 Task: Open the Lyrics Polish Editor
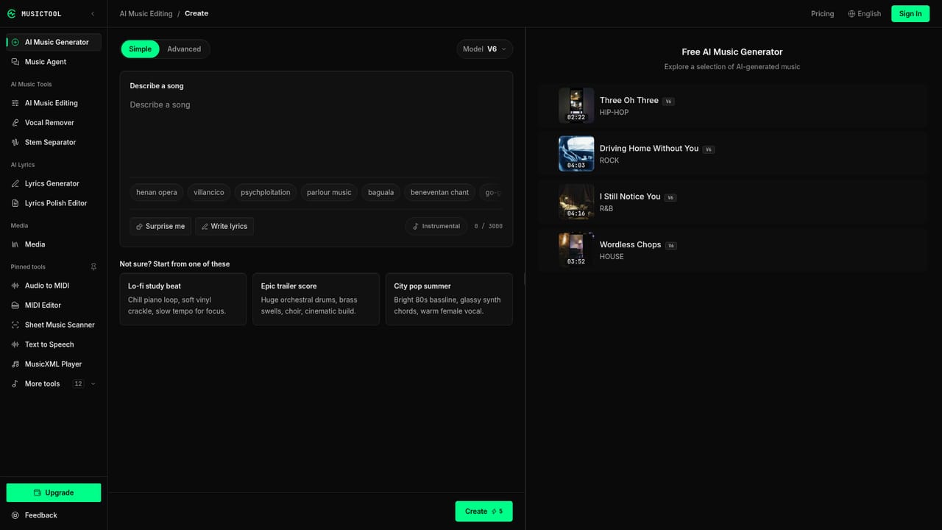coord(54,203)
